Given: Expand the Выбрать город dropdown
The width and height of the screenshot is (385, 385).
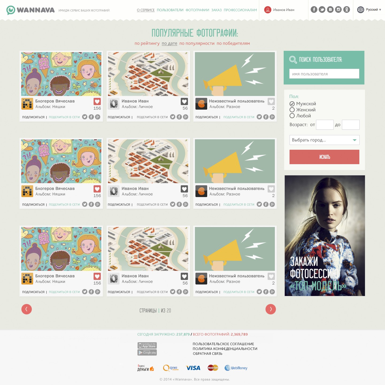Looking at the screenshot, I should [324, 140].
